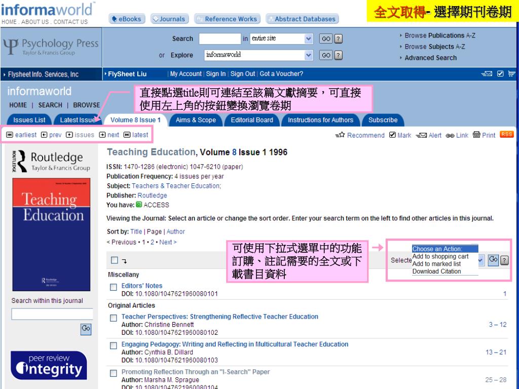
Task: Click the green ACCESS status icon
Action: tap(139, 205)
